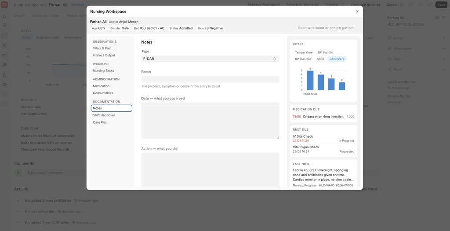Close the Nursing Workspace dialog

point(357,11)
